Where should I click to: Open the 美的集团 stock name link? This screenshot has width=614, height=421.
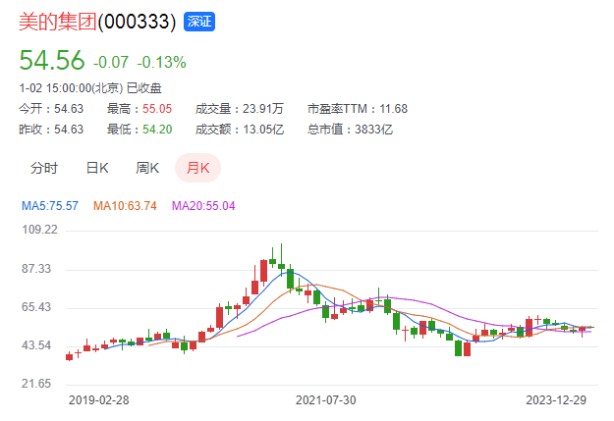point(58,22)
